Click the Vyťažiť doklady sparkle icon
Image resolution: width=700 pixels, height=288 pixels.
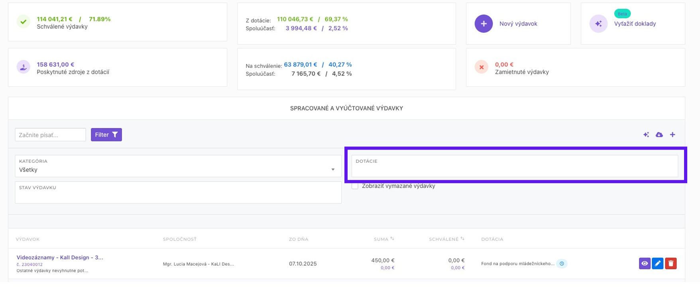coord(598,24)
